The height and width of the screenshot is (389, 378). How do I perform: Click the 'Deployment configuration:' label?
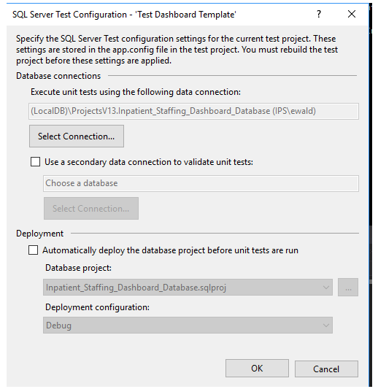pyautogui.click(x=97, y=307)
